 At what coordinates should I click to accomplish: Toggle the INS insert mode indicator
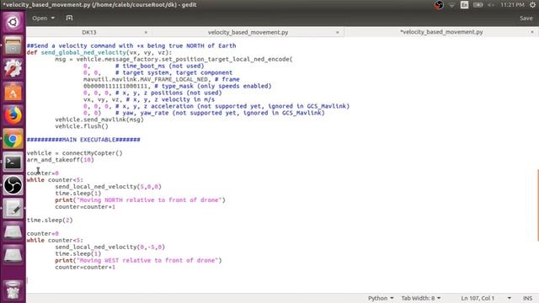[x=527, y=298]
